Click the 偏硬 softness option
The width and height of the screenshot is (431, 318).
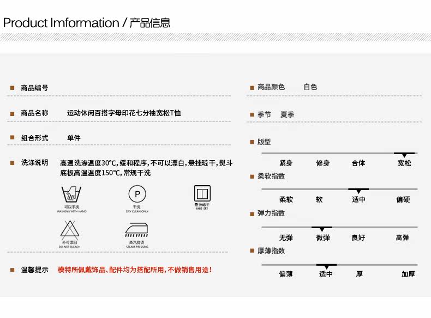click(x=403, y=199)
